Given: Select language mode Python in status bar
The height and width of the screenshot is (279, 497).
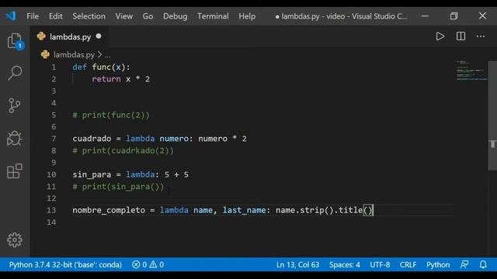Looking at the screenshot, I should coord(438,264).
